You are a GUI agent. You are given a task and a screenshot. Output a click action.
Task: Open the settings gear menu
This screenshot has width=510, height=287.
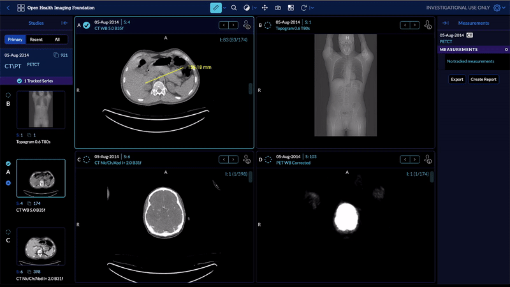[497, 8]
